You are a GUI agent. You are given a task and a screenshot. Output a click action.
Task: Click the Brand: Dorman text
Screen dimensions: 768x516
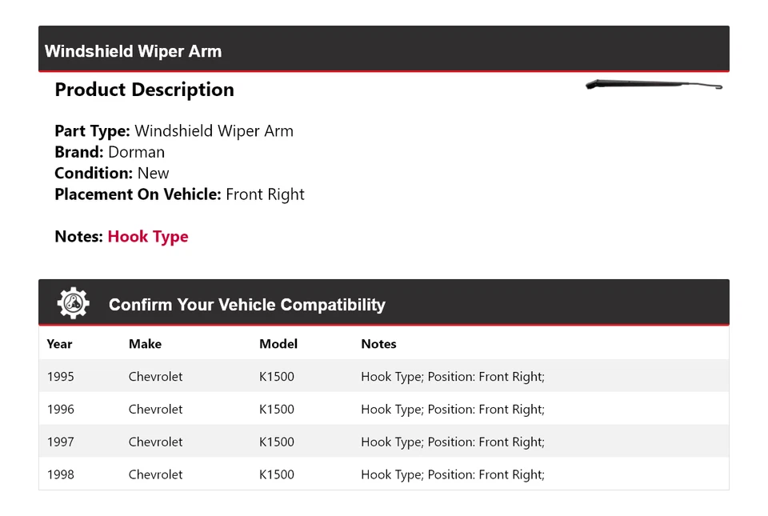[x=110, y=152]
